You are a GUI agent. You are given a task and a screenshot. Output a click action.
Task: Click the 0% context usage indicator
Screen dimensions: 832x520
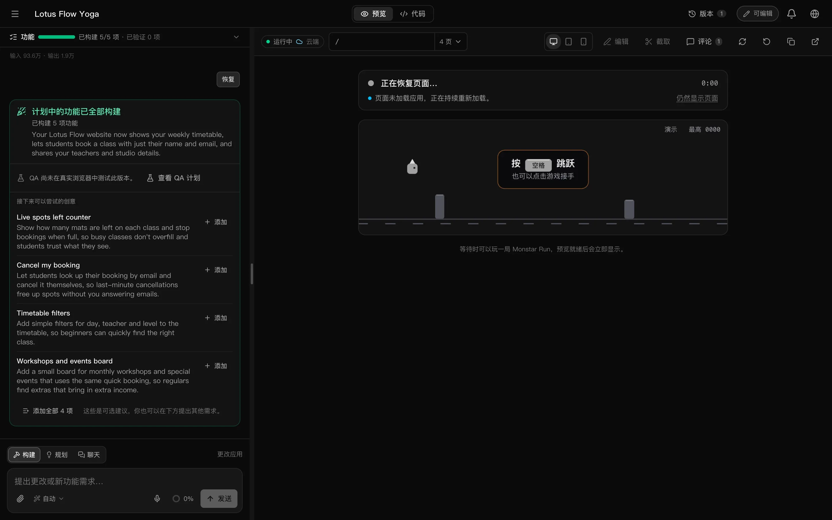click(183, 498)
